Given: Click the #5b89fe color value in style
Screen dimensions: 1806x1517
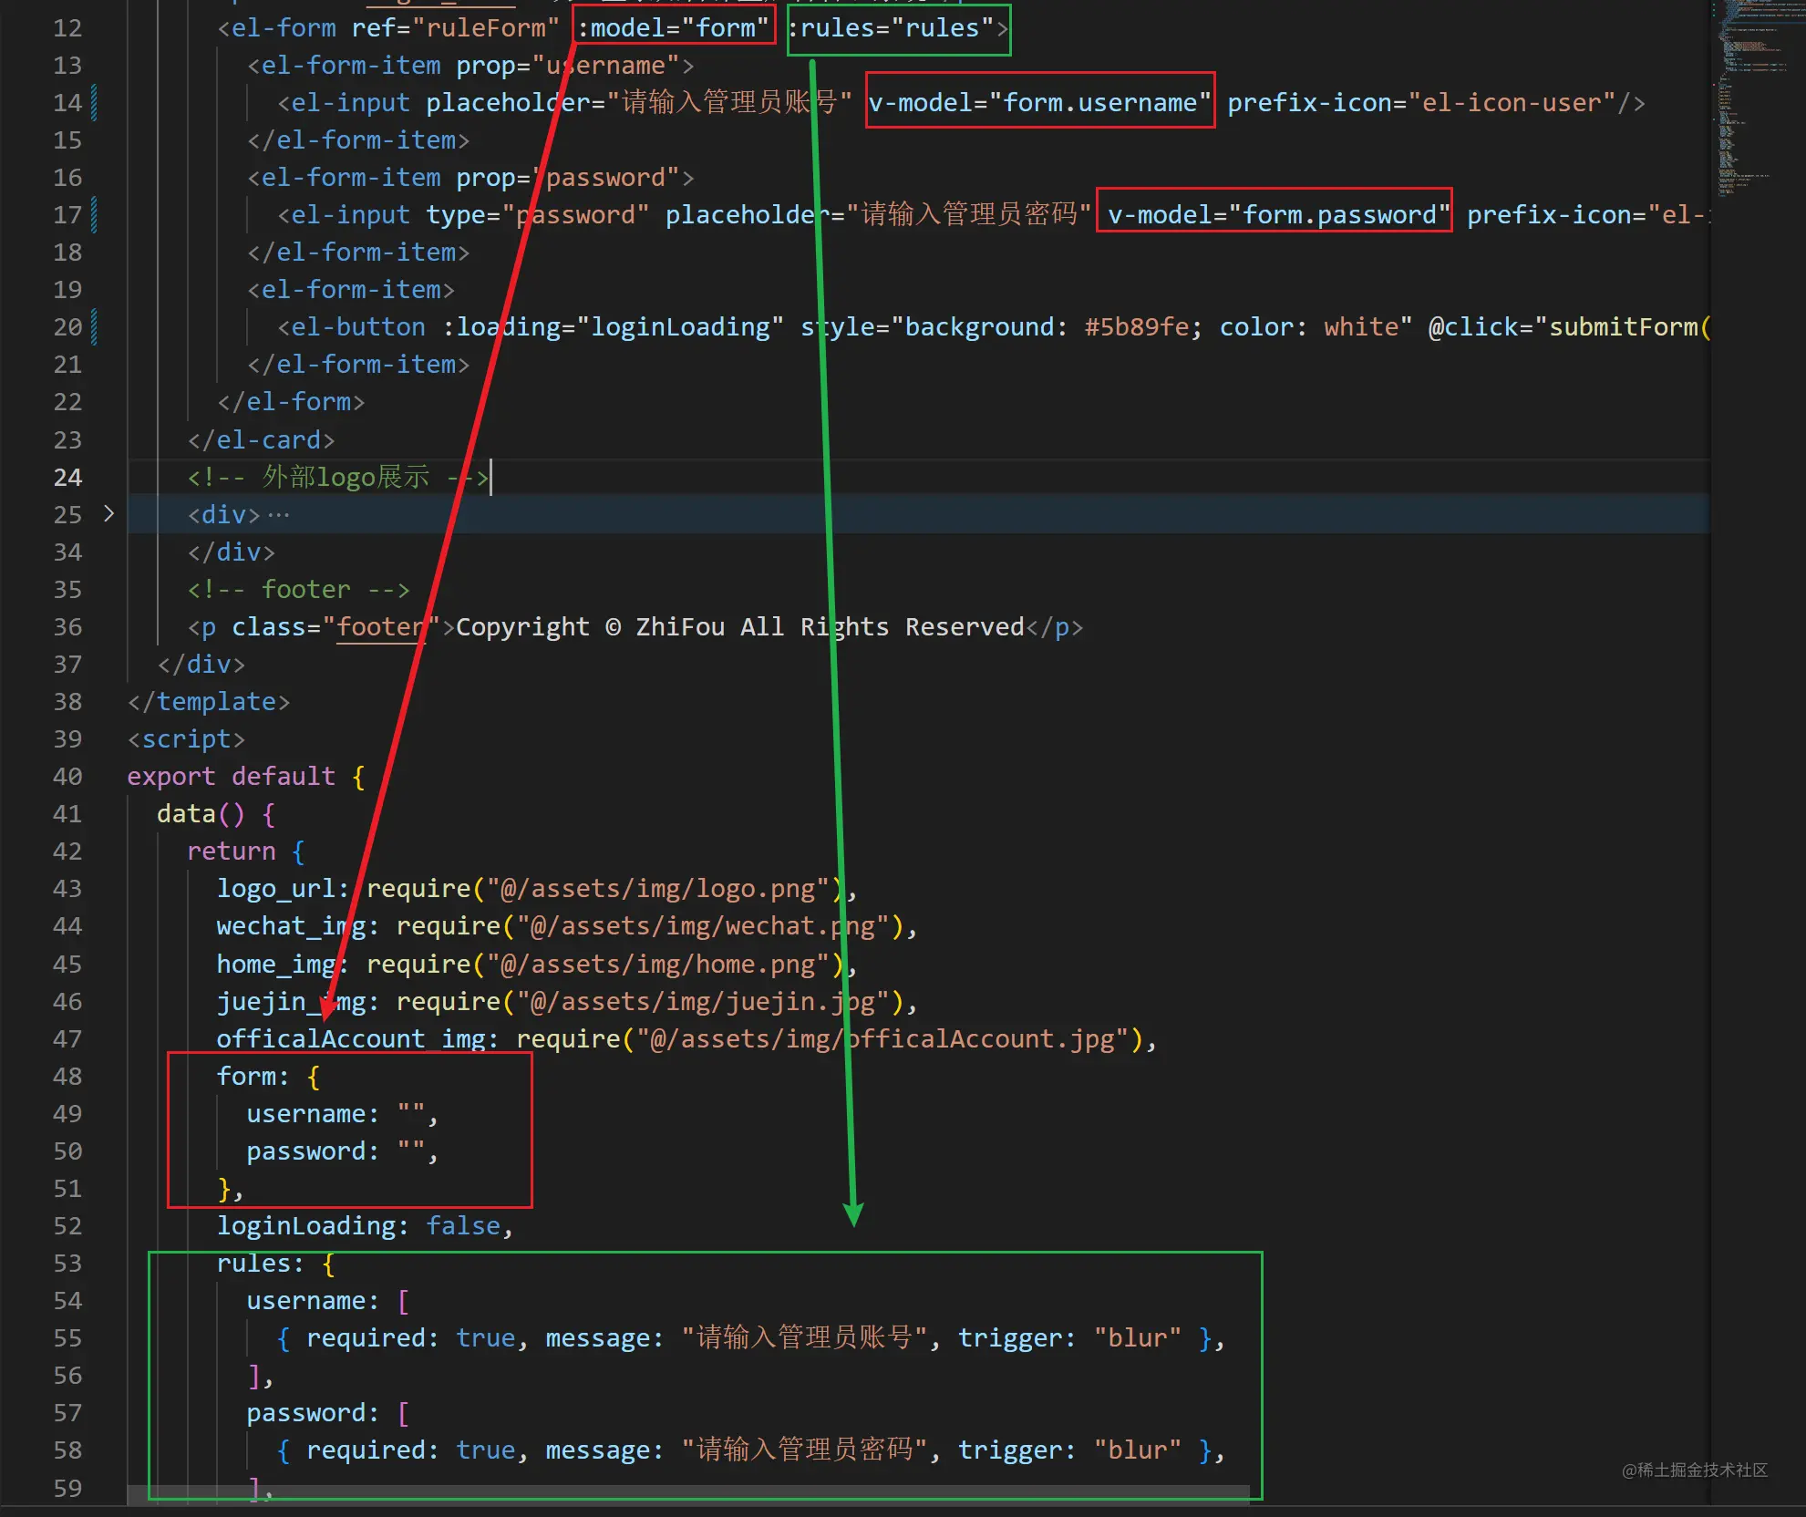Looking at the screenshot, I should point(1136,327).
